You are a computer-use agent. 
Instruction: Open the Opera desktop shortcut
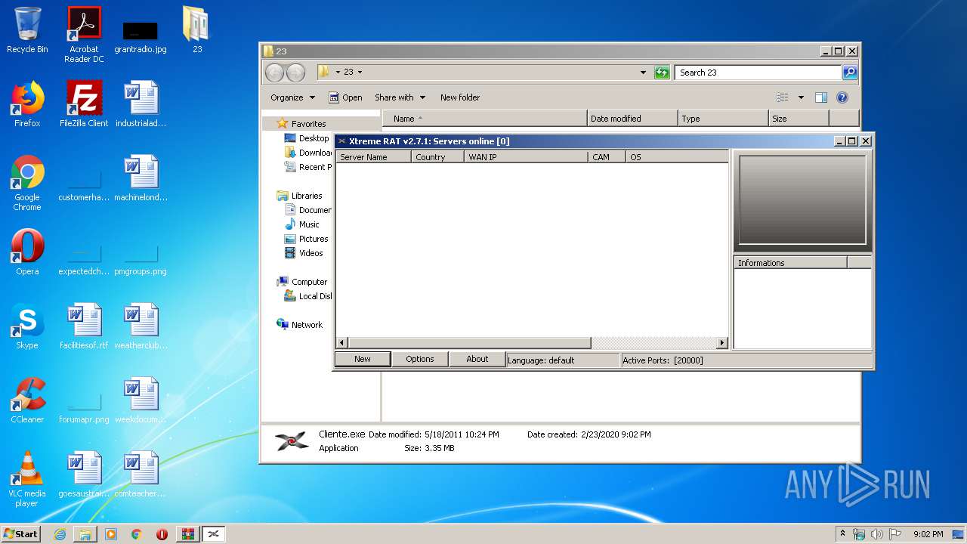tap(27, 252)
